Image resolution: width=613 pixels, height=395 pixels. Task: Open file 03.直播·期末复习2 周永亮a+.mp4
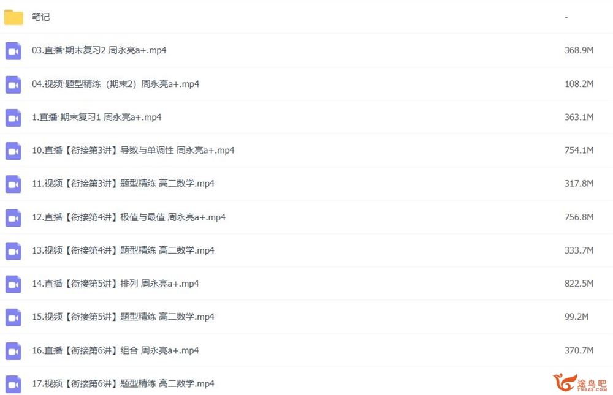click(x=99, y=50)
